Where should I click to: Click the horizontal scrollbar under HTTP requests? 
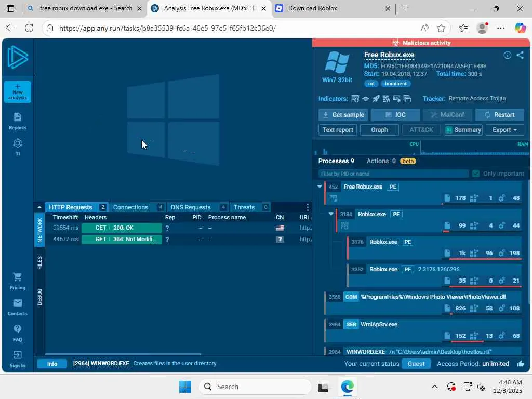[123, 354]
